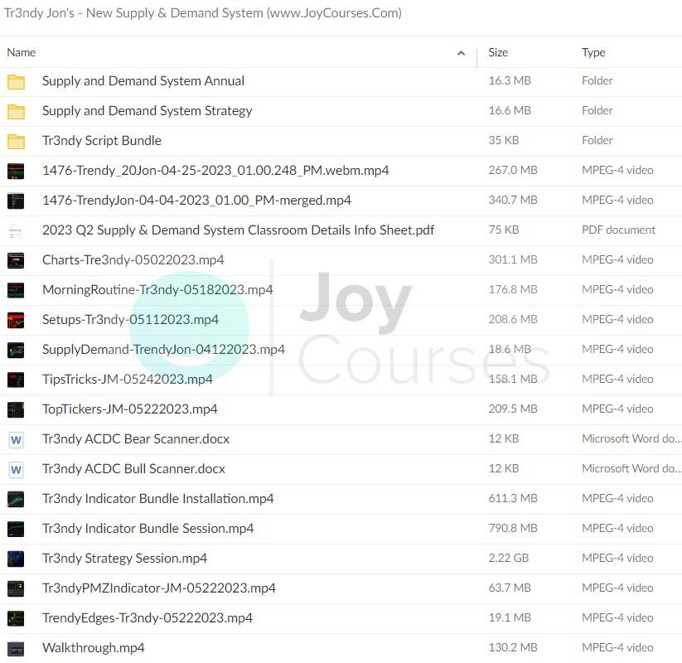Screen dimensions: 682x663
Task: Click the 16.3 MB folder size value
Action: pyautogui.click(x=510, y=81)
